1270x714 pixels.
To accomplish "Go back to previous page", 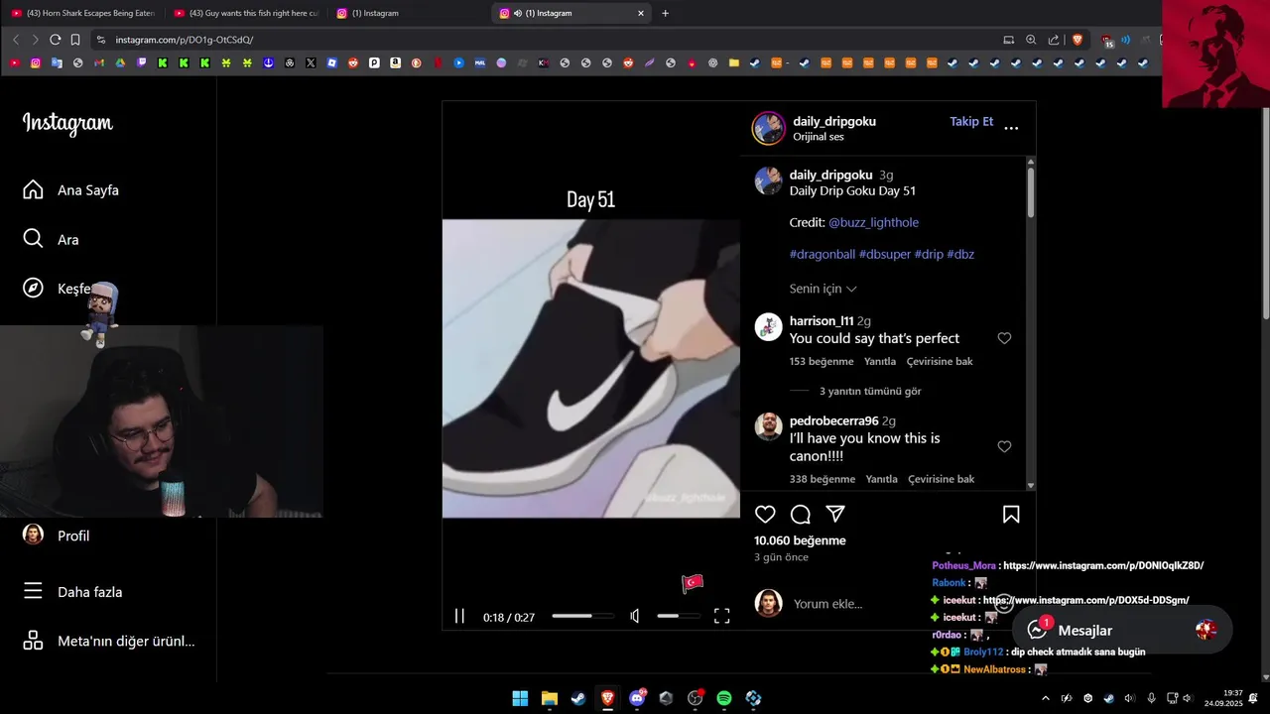I will [15, 40].
